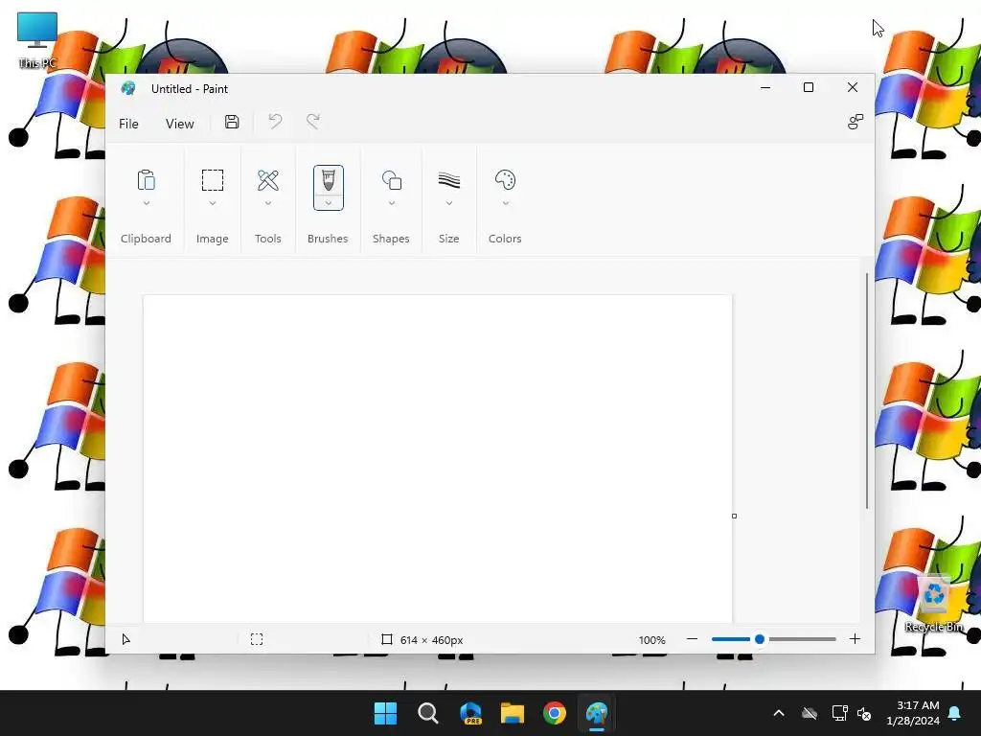
Task: Click the zoom out minus button
Action: [692, 639]
